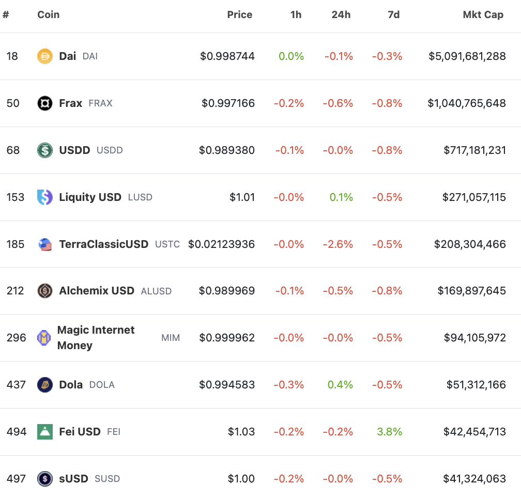Click the Magic Internet Money pixel icon
The width and height of the screenshot is (521, 500).
click(x=44, y=338)
